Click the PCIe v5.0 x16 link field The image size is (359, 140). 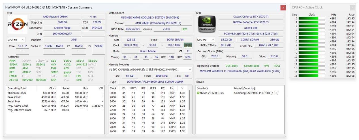click(x=251, y=34)
